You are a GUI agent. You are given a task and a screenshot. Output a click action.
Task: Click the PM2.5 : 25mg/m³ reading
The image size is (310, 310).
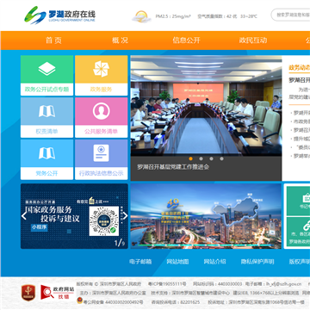pos(173,16)
